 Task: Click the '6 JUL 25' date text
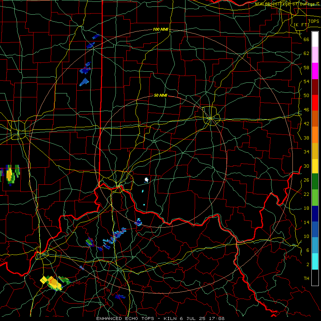(x=193, y=319)
